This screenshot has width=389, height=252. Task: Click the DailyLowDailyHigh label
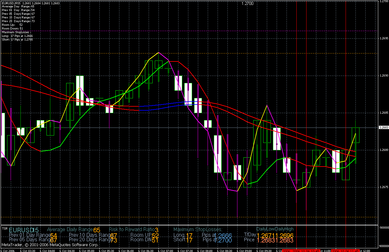click(275, 229)
